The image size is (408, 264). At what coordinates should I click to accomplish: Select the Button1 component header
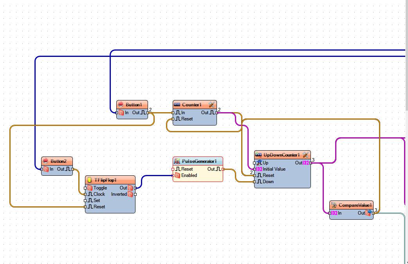[x=132, y=104]
